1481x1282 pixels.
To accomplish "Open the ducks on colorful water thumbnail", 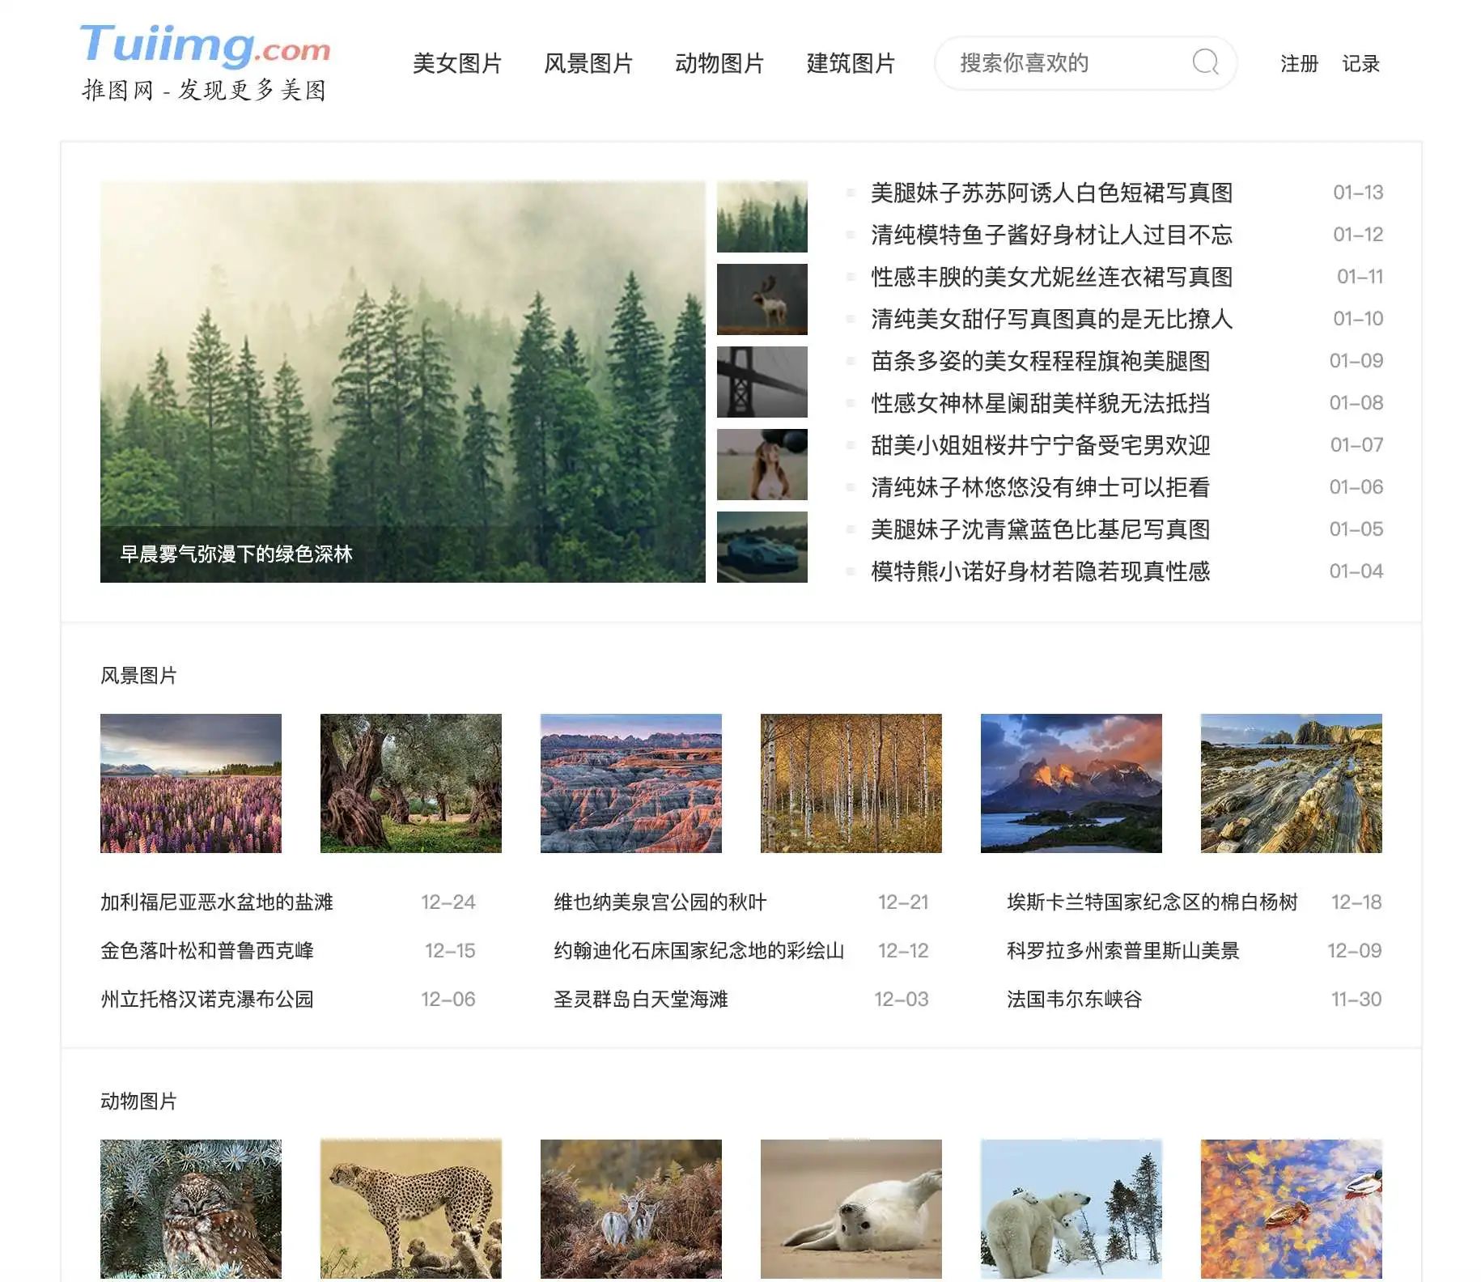I will 1292,1209.
